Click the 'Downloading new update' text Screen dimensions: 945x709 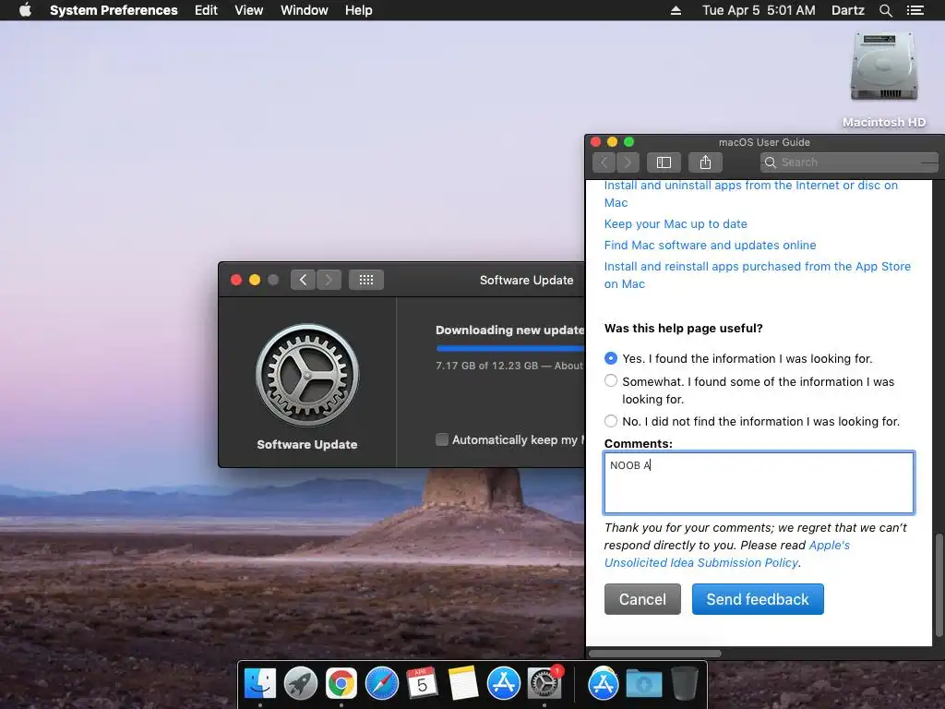click(509, 330)
